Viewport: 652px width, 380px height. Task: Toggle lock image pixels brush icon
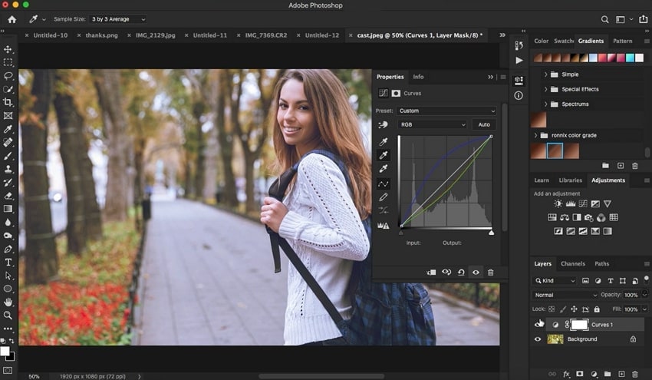pyautogui.click(x=562, y=309)
